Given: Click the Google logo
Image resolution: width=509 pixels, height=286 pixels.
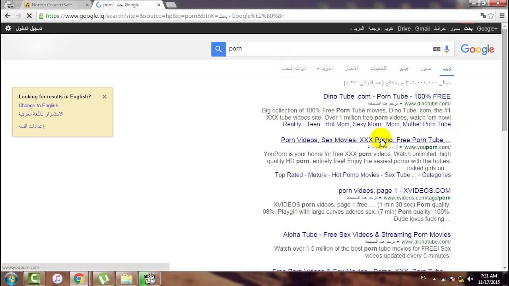Looking at the screenshot, I should [477, 49].
